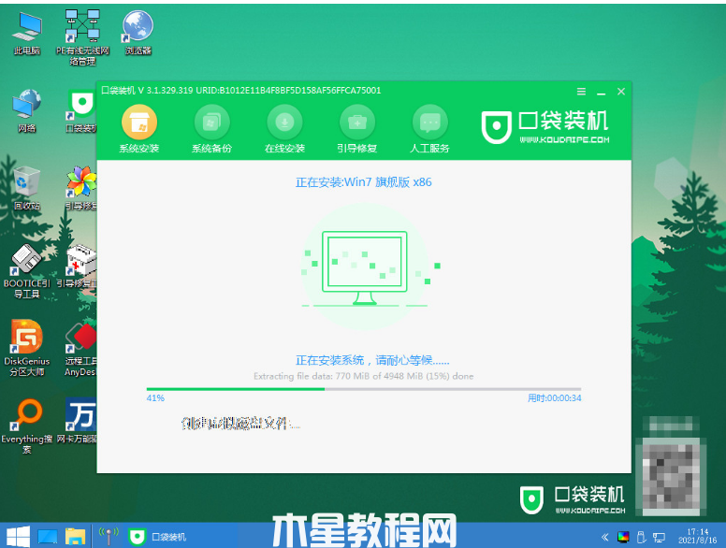The height and width of the screenshot is (548, 726).
Task: Click the 口袋装机 shield logo in header
Action: click(496, 127)
